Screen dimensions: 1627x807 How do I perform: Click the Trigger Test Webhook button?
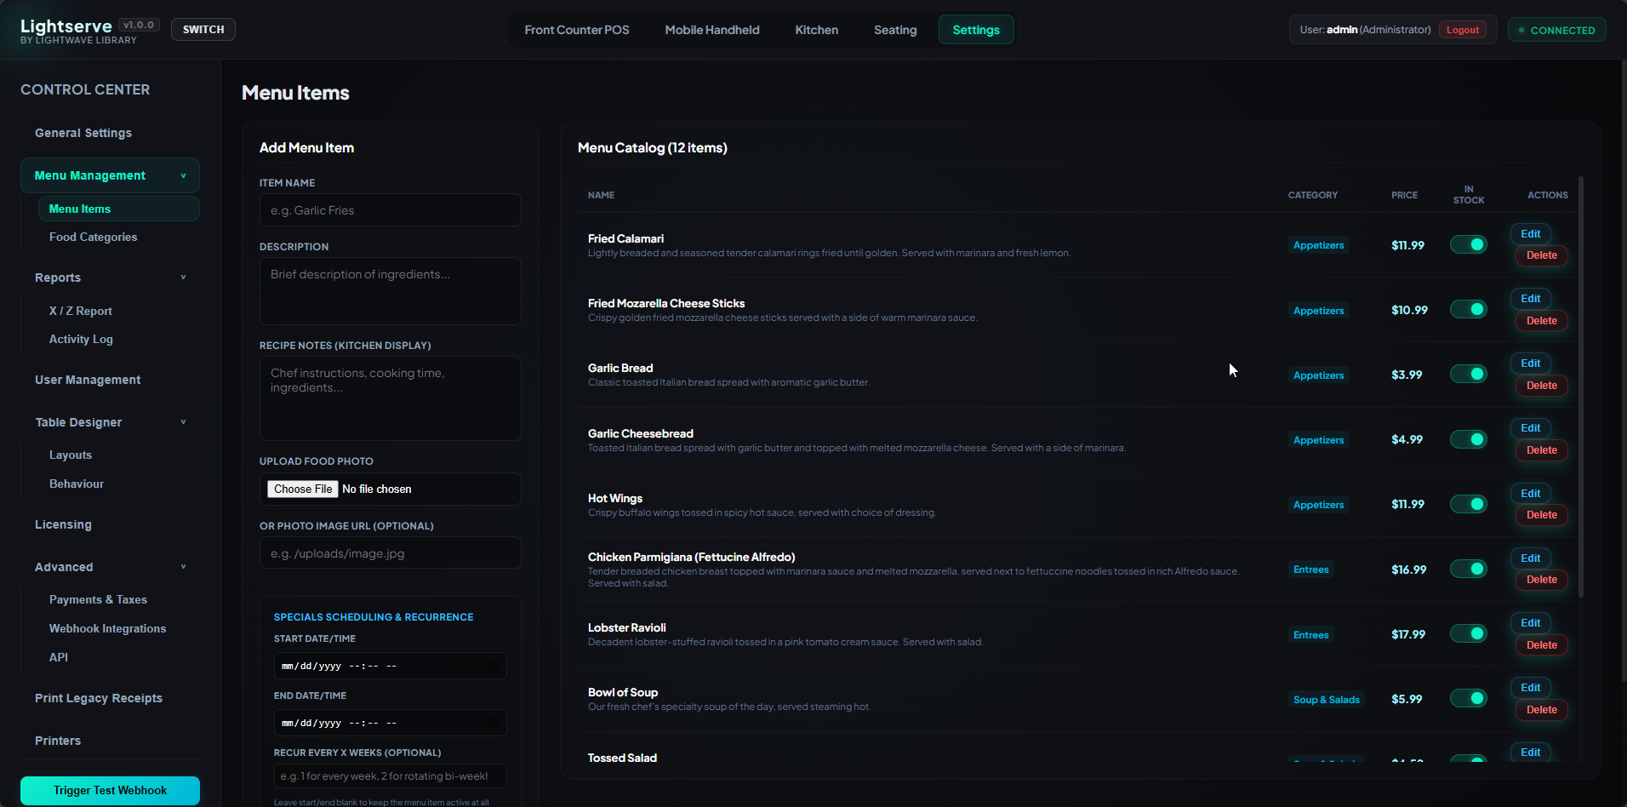[x=110, y=790]
